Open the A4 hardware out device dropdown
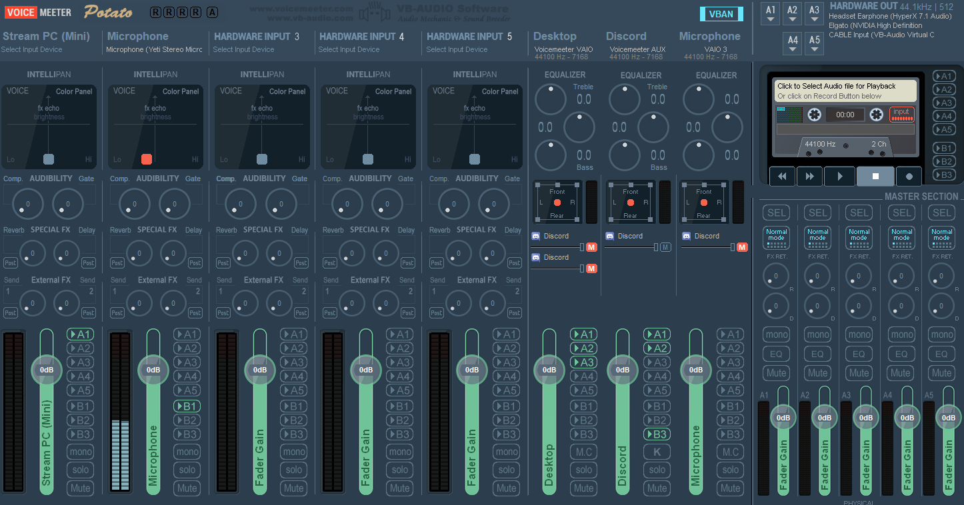The height and width of the screenshot is (505, 964). [x=793, y=44]
